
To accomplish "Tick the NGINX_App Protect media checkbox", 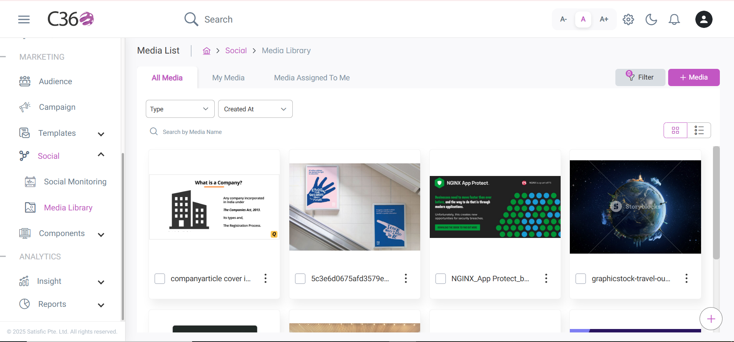I will 441,278.
